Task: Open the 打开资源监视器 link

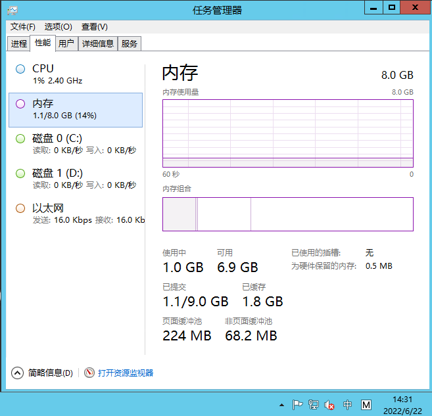Action: [x=125, y=373]
